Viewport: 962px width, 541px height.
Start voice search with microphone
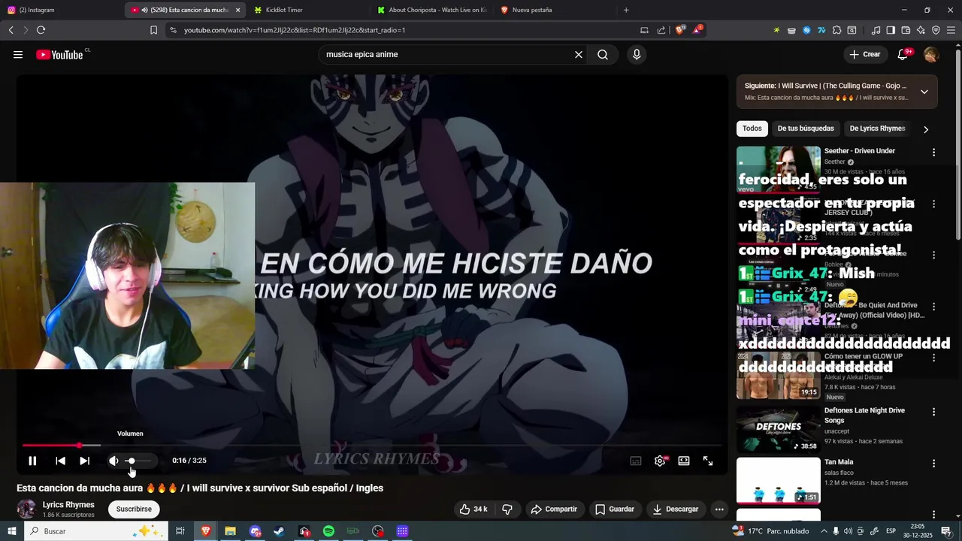(x=637, y=55)
